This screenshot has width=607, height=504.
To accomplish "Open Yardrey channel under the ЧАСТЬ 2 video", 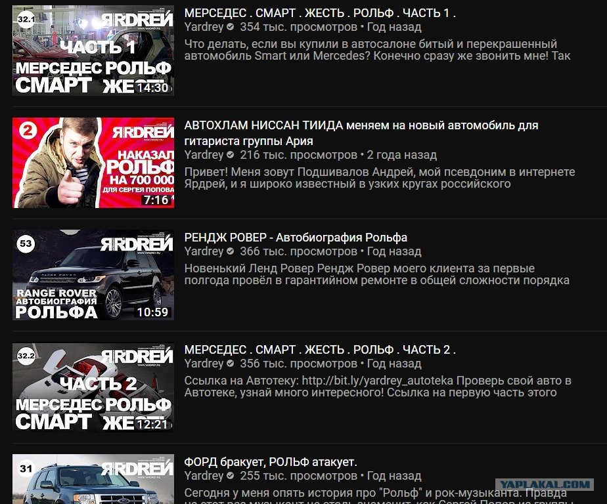I will 204,364.
